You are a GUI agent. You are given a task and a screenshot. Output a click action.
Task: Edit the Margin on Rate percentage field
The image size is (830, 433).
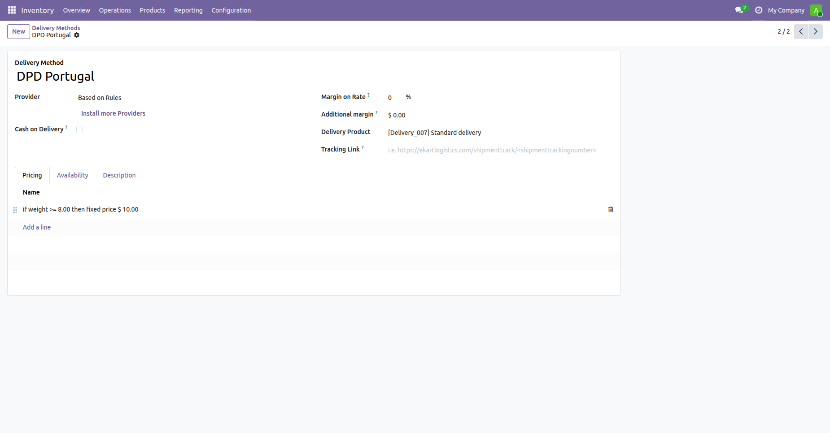395,98
